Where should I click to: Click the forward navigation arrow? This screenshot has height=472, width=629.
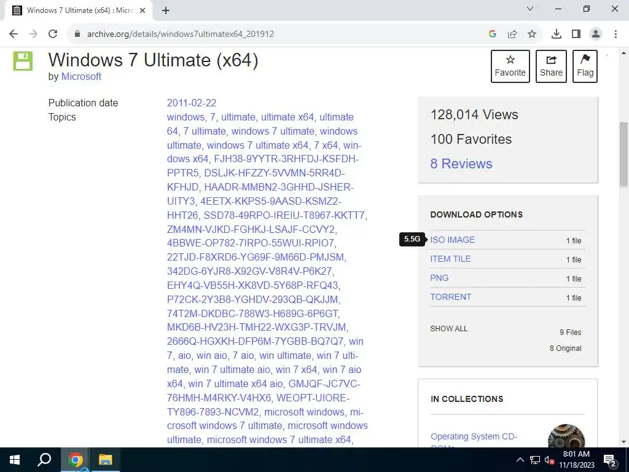[33, 34]
